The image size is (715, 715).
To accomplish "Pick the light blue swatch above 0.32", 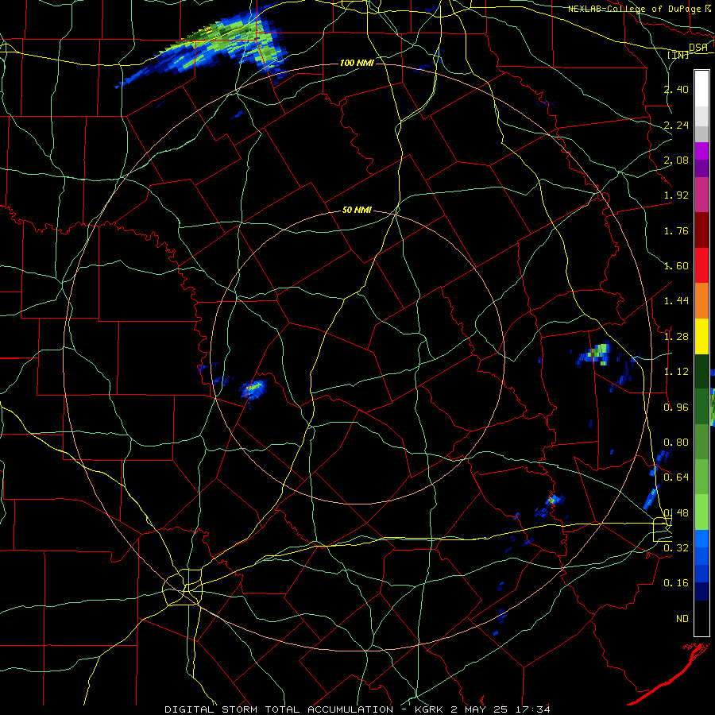I will pos(702,539).
